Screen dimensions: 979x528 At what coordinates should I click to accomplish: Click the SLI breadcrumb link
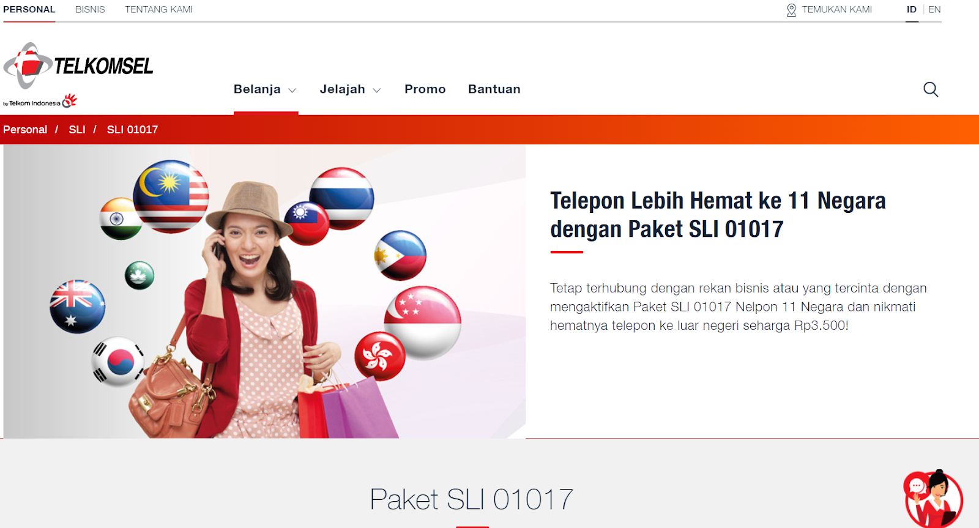[77, 130]
